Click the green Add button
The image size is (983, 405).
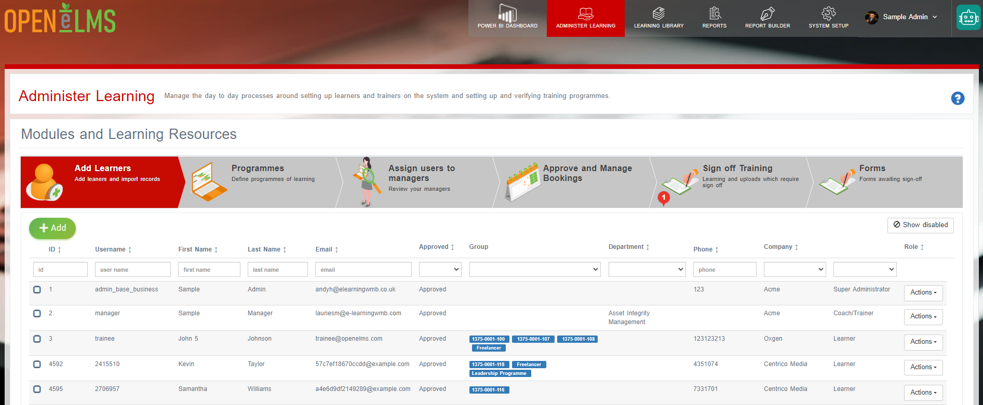(x=52, y=228)
